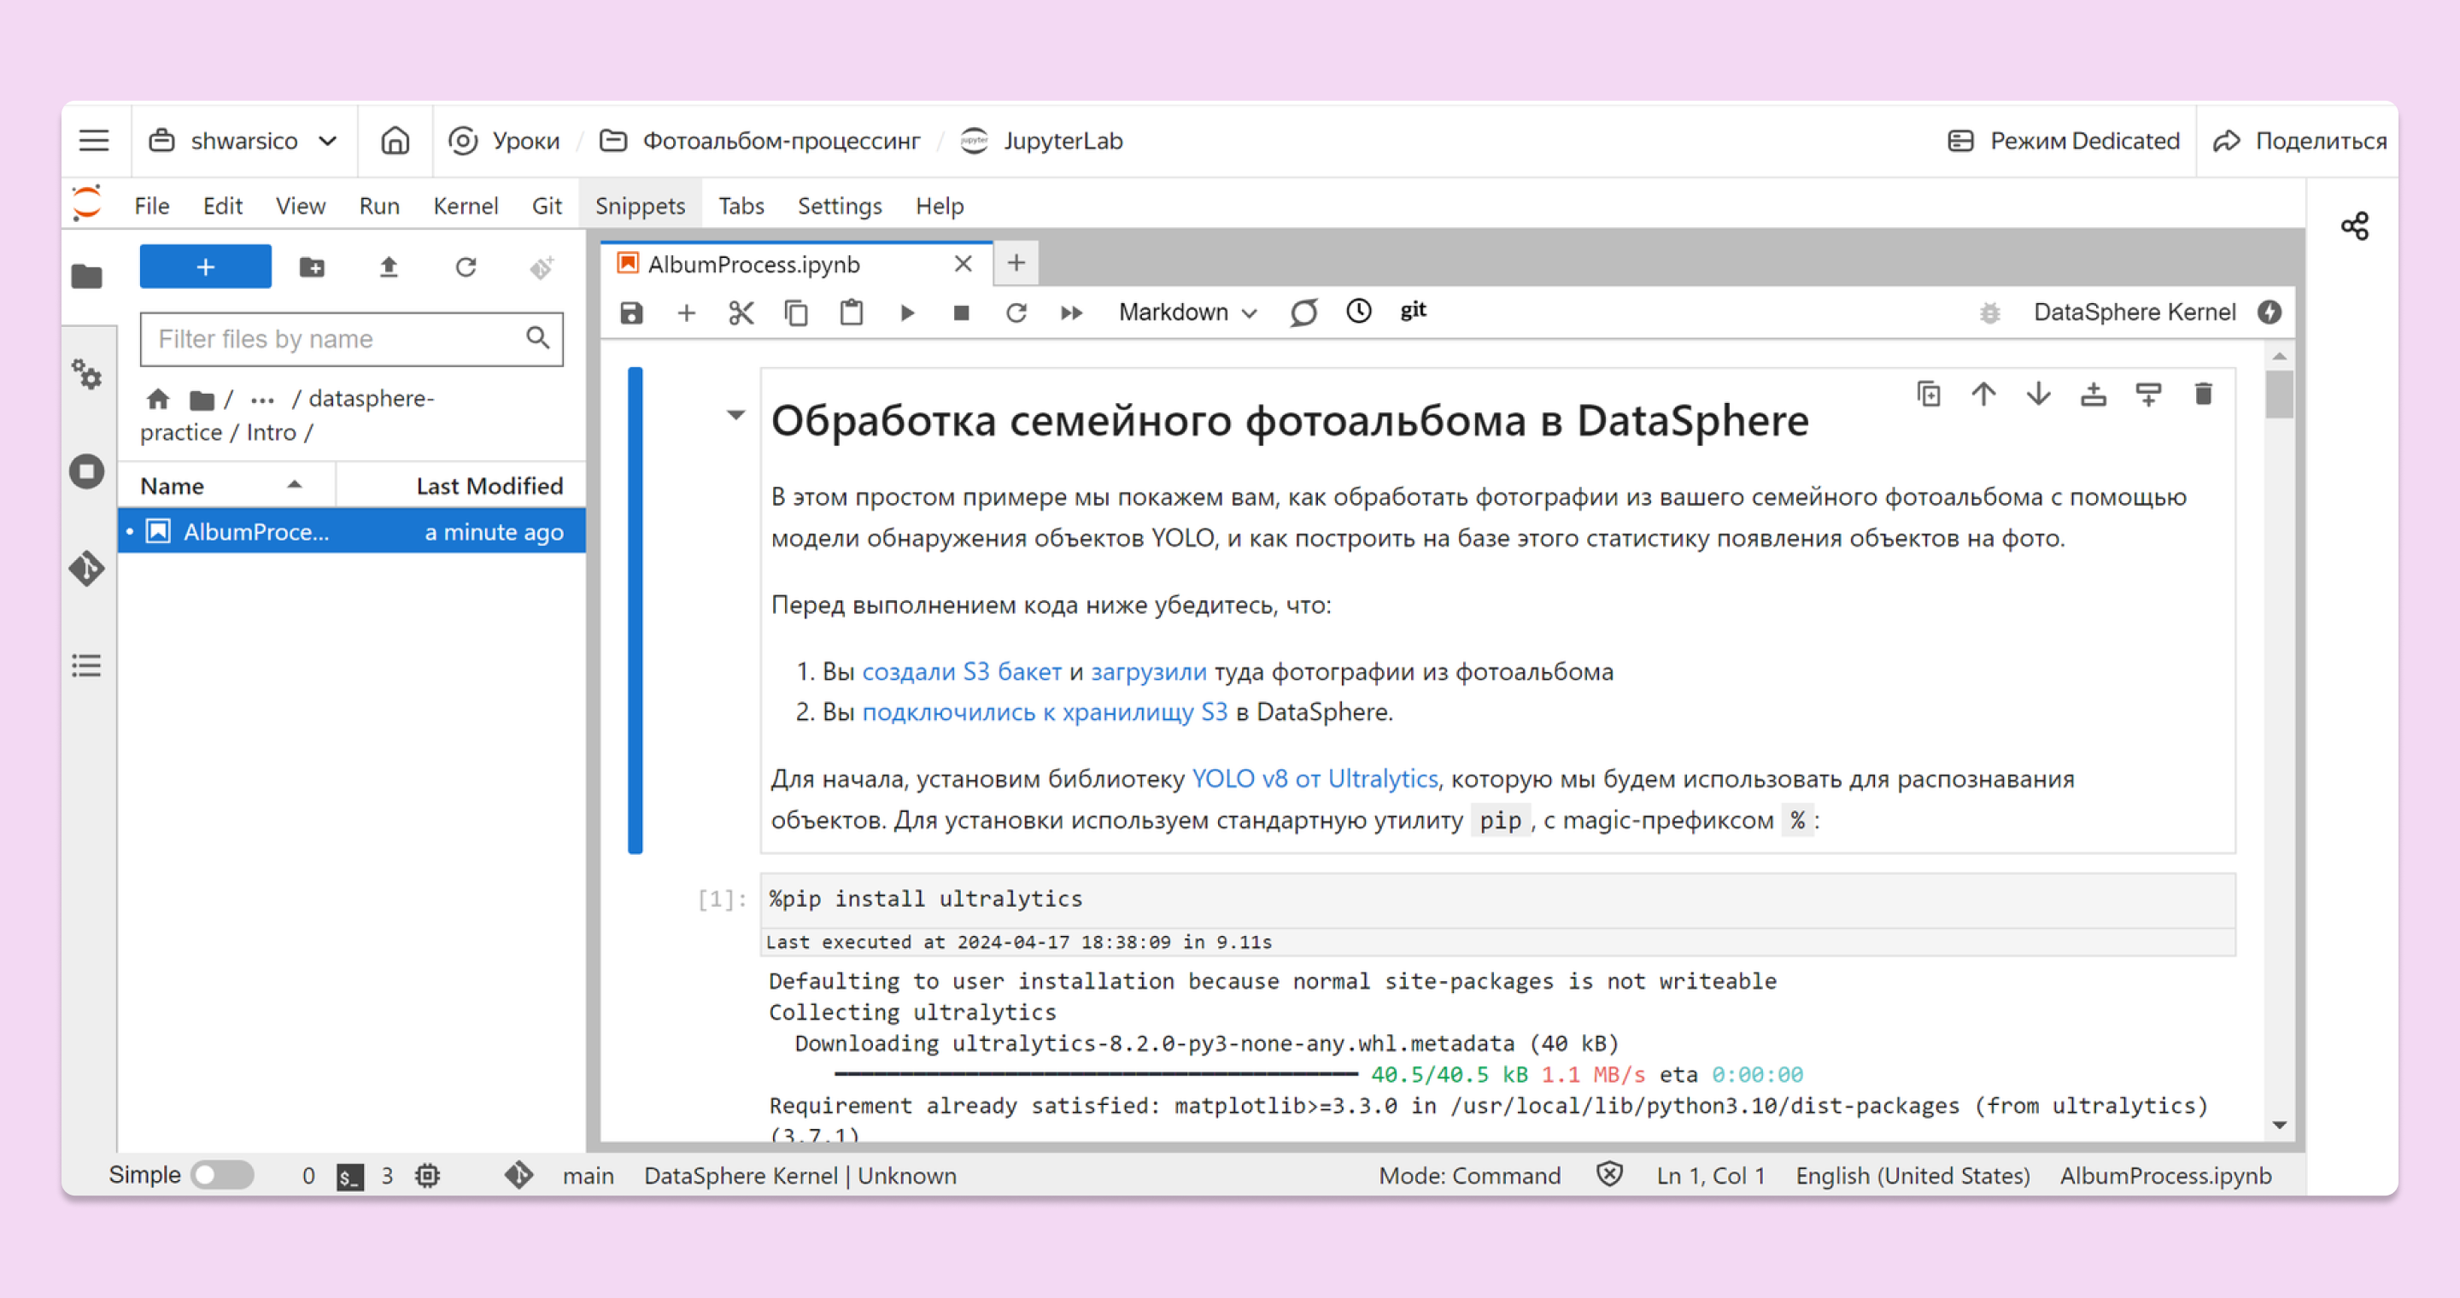2460x1298 pixels.
Task: Collapse the heading section with the caret
Action: (735, 414)
